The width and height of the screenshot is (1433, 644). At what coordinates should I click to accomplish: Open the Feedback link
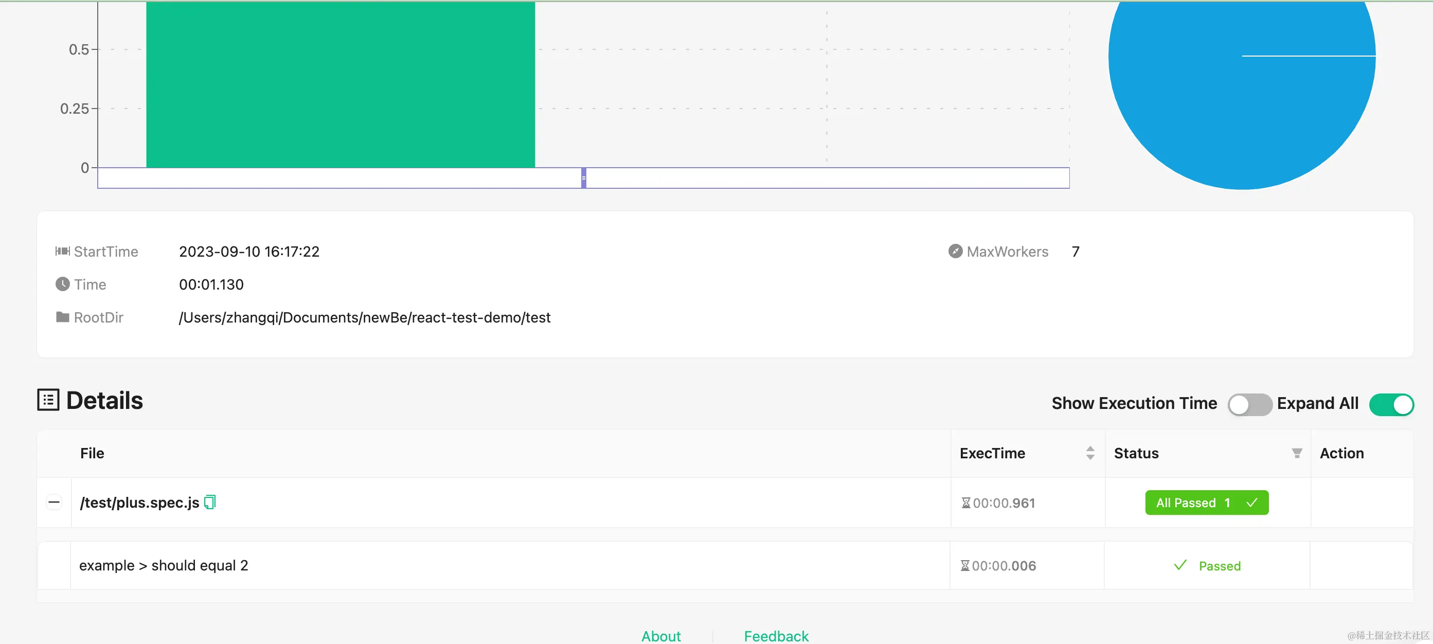coord(776,636)
